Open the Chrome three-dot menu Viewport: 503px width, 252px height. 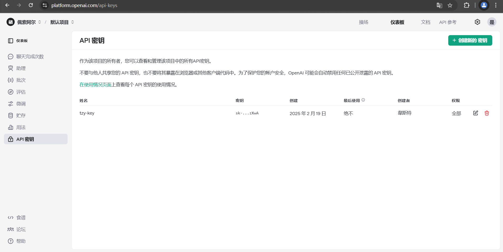pyautogui.click(x=496, y=5)
